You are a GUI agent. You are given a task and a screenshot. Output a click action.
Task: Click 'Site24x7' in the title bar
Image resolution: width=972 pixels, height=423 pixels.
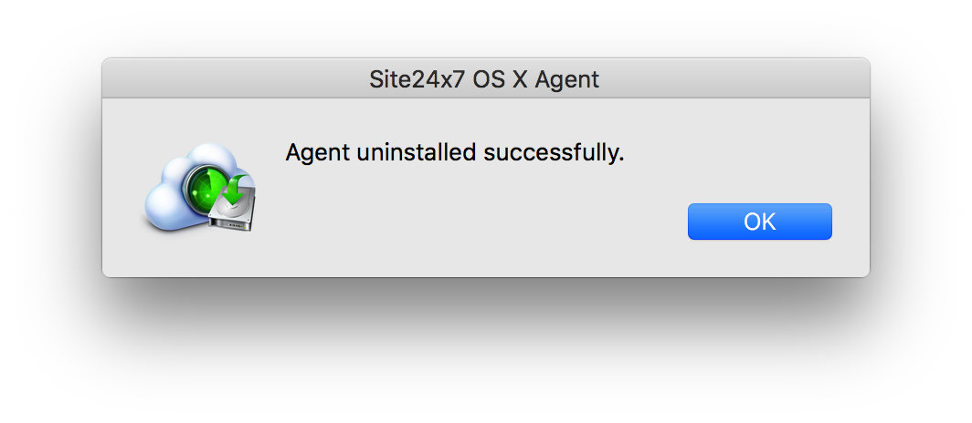417,79
